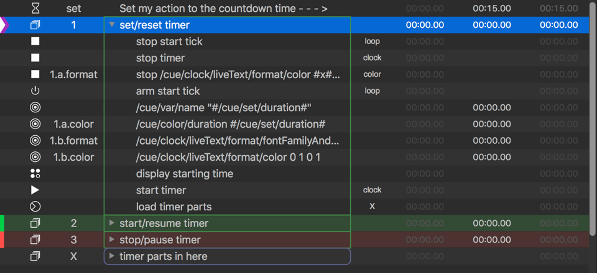Click the play icon beside 'start timer'

click(35, 190)
